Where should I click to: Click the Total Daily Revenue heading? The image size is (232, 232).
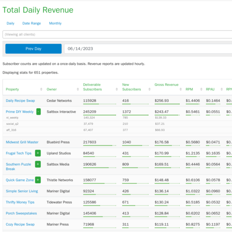(x=38, y=10)
